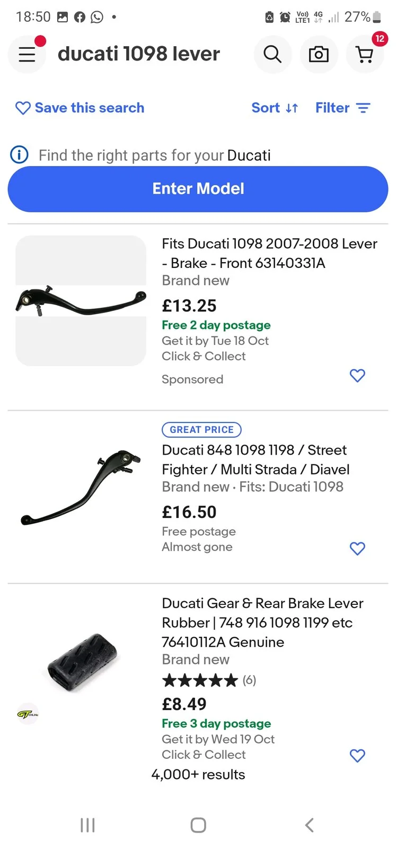The height and width of the screenshot is (849, 396).
Task: Tap Android back navigation arrow
Action: [x=310, y=825]
